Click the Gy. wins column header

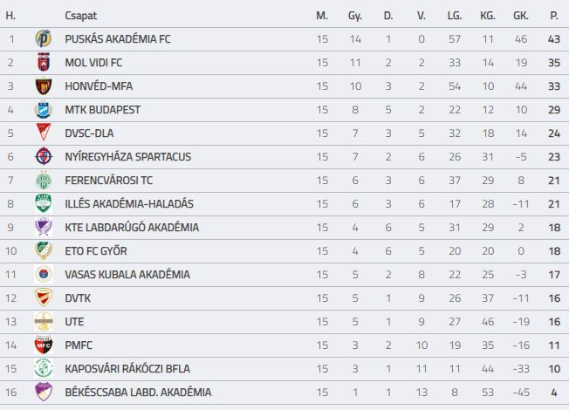point(355,16)
